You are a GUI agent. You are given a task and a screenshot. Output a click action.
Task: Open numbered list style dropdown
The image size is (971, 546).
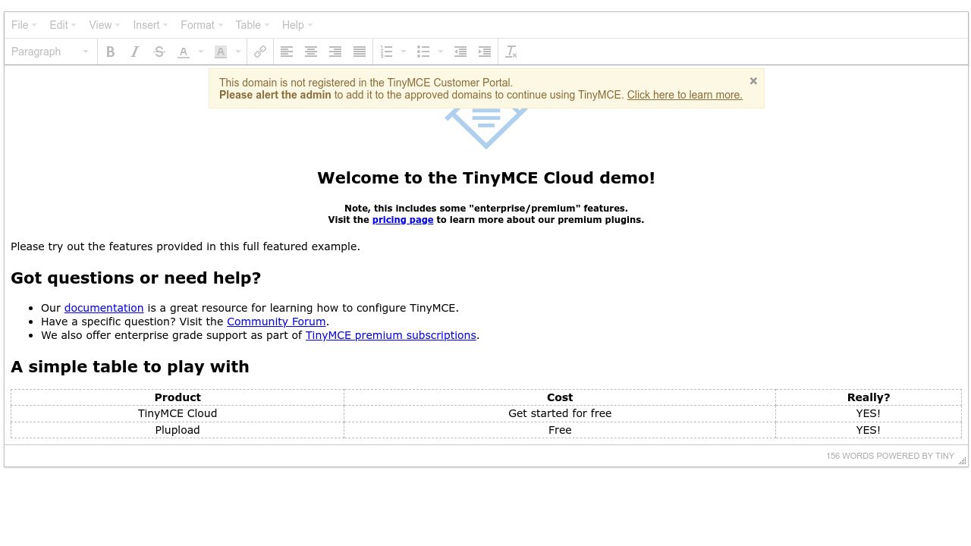coord(404,52)
